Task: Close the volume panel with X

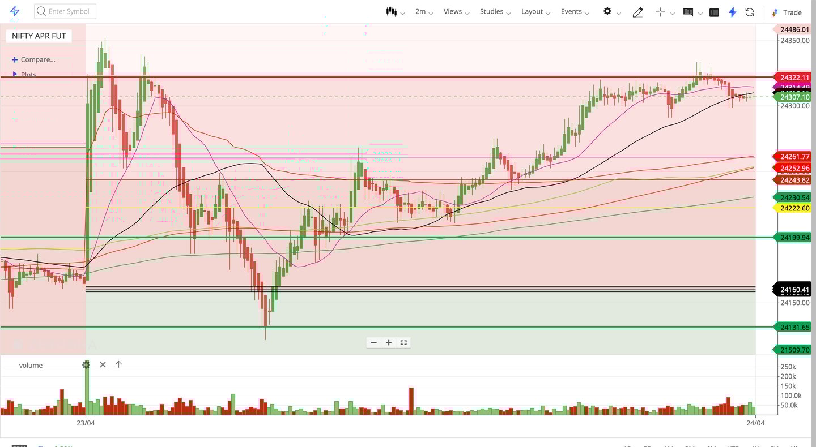Action: [103, 364]
